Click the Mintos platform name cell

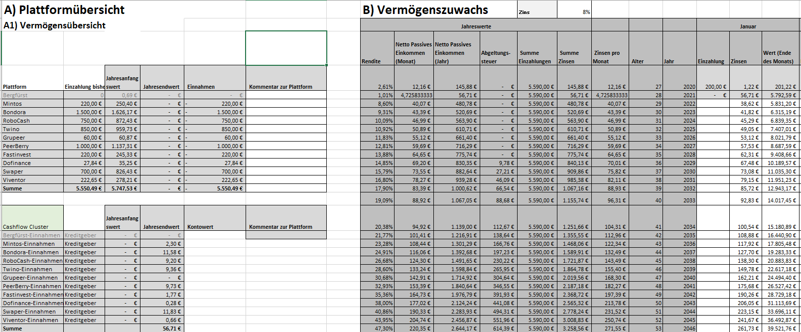(32, 104)
